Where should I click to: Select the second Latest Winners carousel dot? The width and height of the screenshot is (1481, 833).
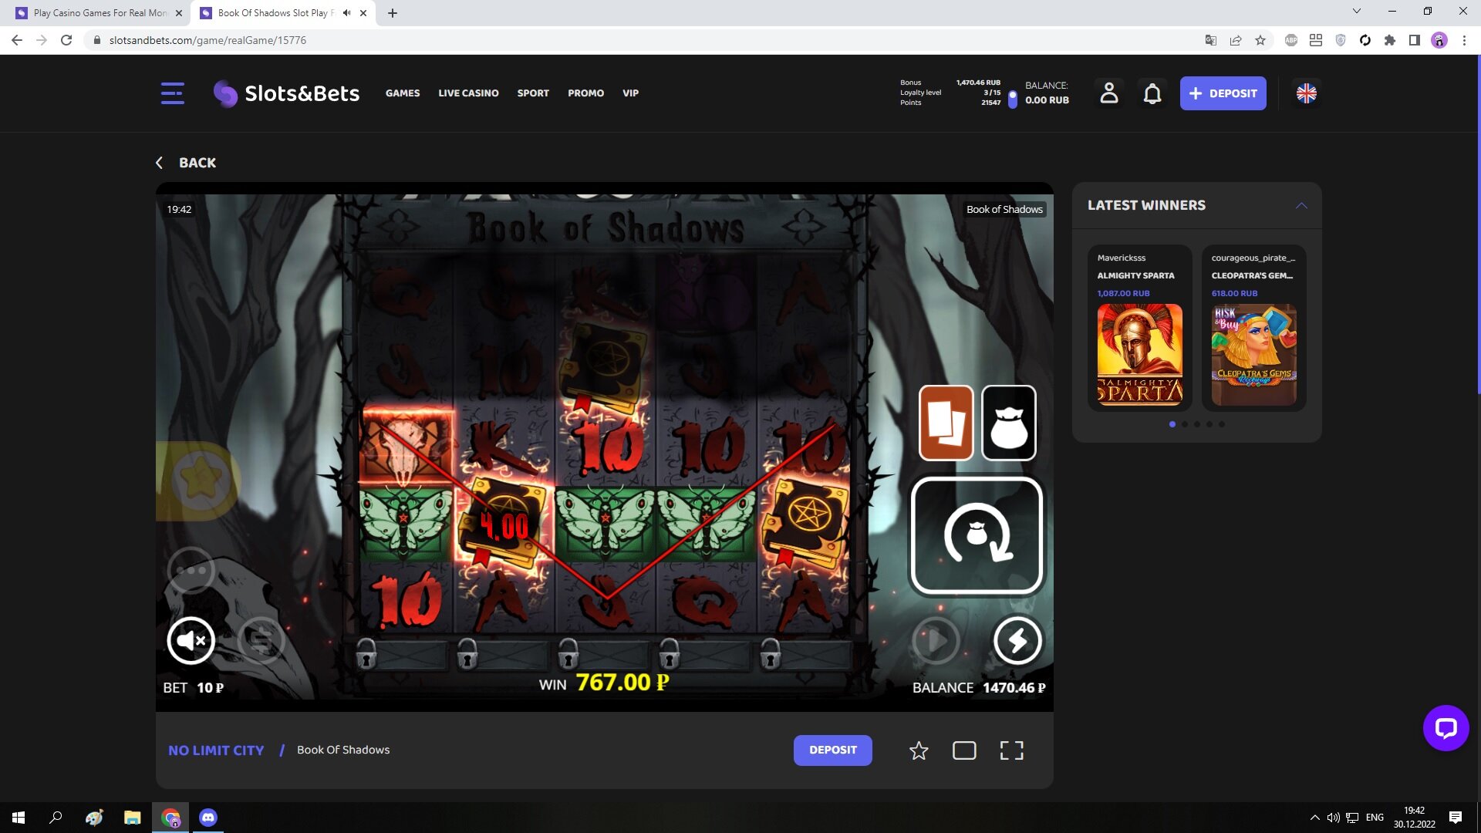[x=1185, y=424]
